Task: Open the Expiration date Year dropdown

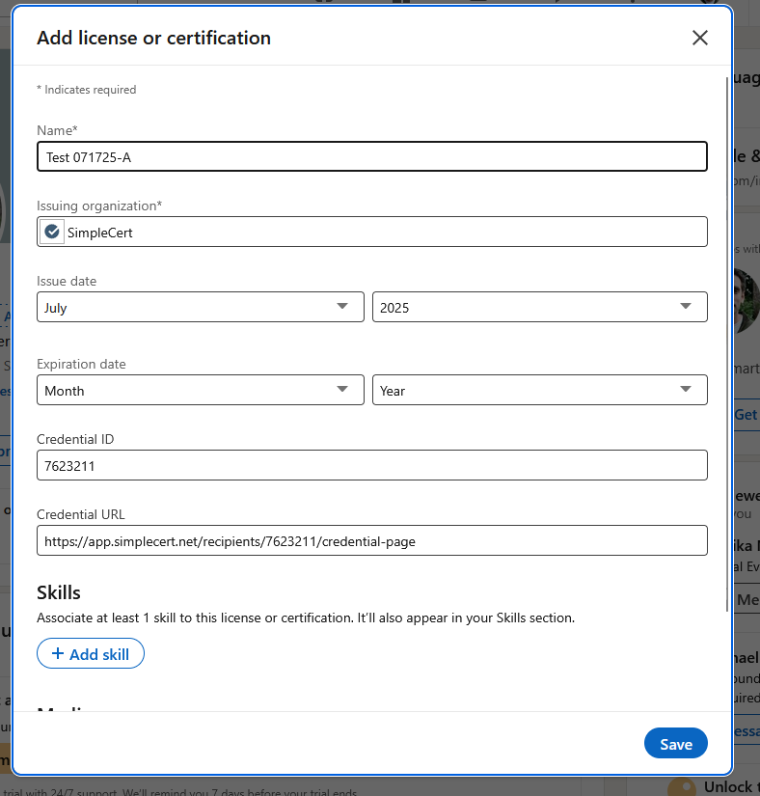Action: (540, 391)
